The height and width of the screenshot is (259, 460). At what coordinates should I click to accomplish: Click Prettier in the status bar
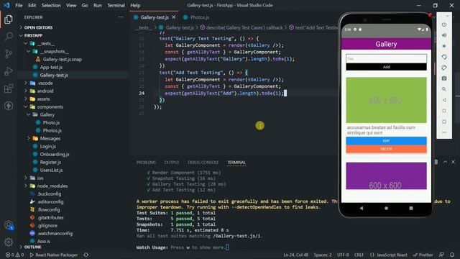point(423,255)
